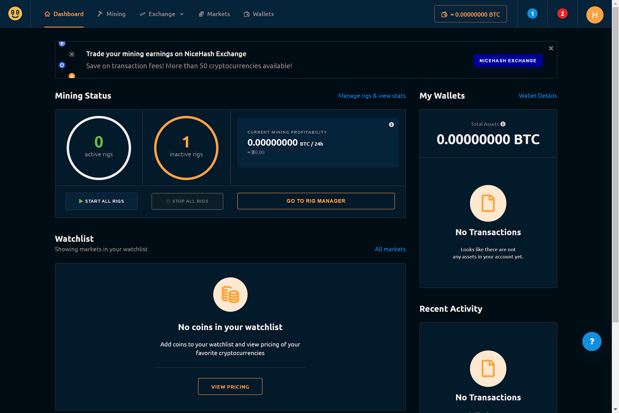Open the All markets link

(390, 249)
